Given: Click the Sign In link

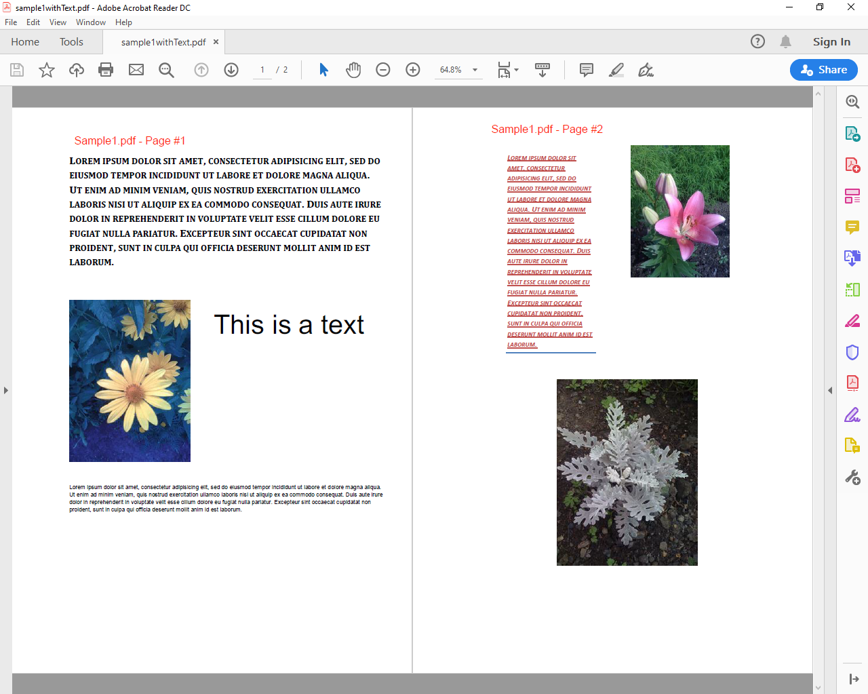Looking at the screenshot, I should [x=831, y=41].
